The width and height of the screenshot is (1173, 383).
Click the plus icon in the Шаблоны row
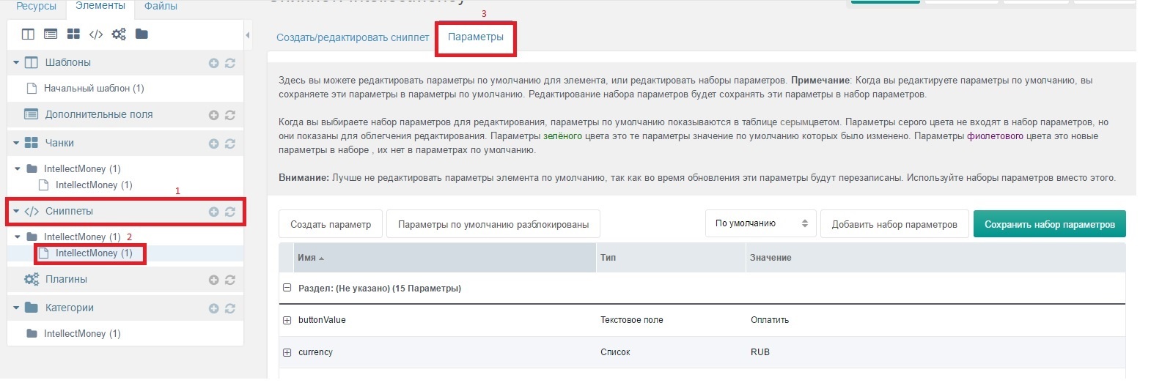pos(213,64)
